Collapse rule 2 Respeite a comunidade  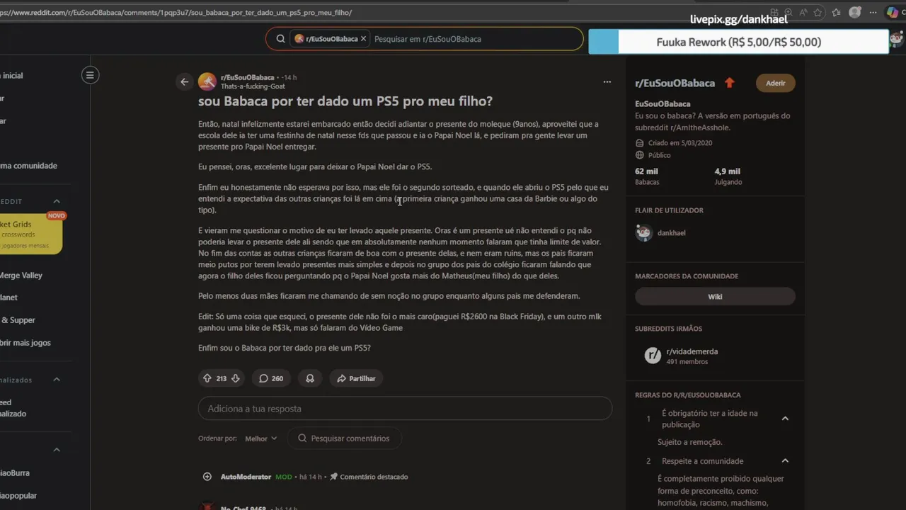pos(785,461)
